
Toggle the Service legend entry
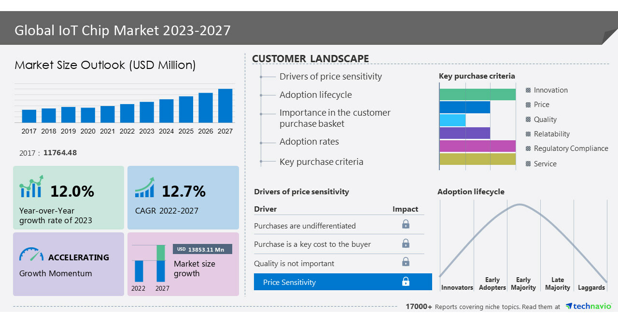pyautogui.click(x=545, y=164)
